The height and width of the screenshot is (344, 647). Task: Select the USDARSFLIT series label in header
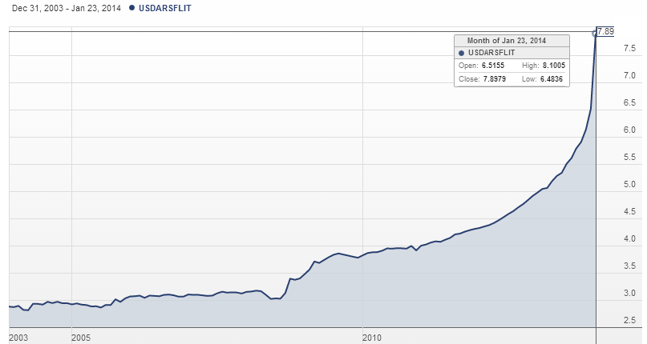(165, 8)
